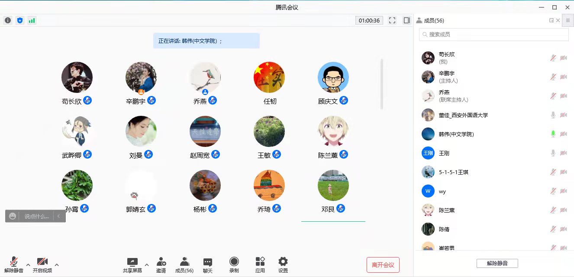Toggle 解除静音 microphone in the bottom toolbar

click(x=14, y=265)
